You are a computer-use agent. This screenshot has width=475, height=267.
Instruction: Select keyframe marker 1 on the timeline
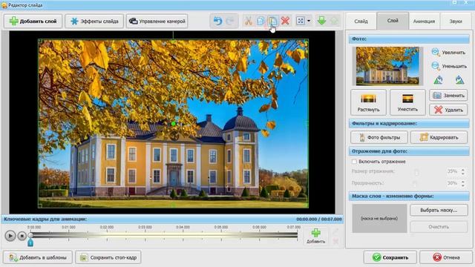[30, 243]
